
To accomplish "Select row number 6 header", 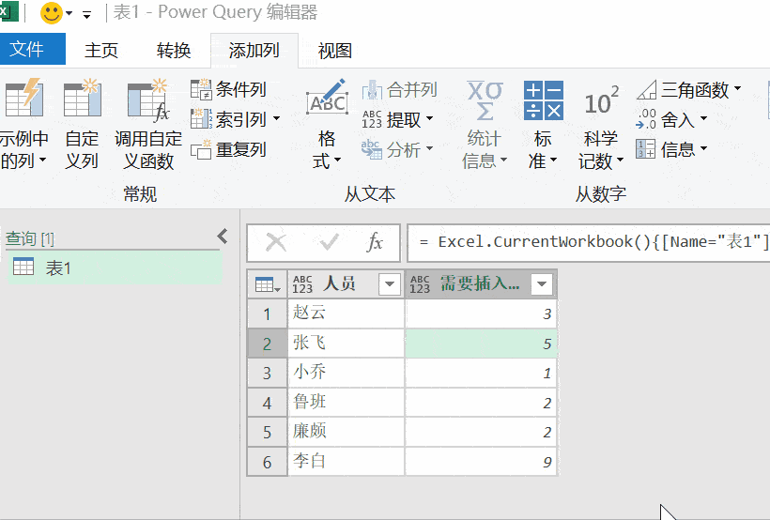I will [x=267, y=462].
